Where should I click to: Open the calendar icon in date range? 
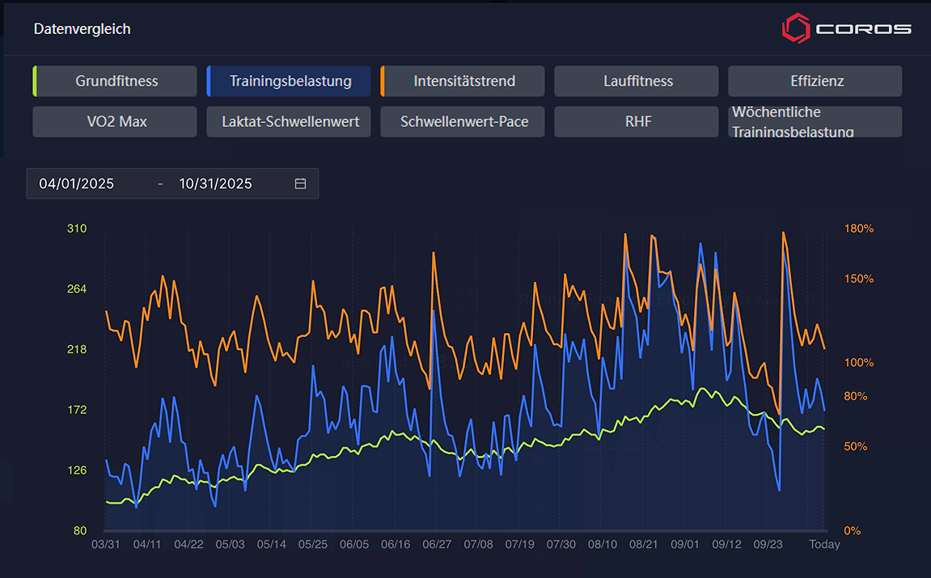300,184
